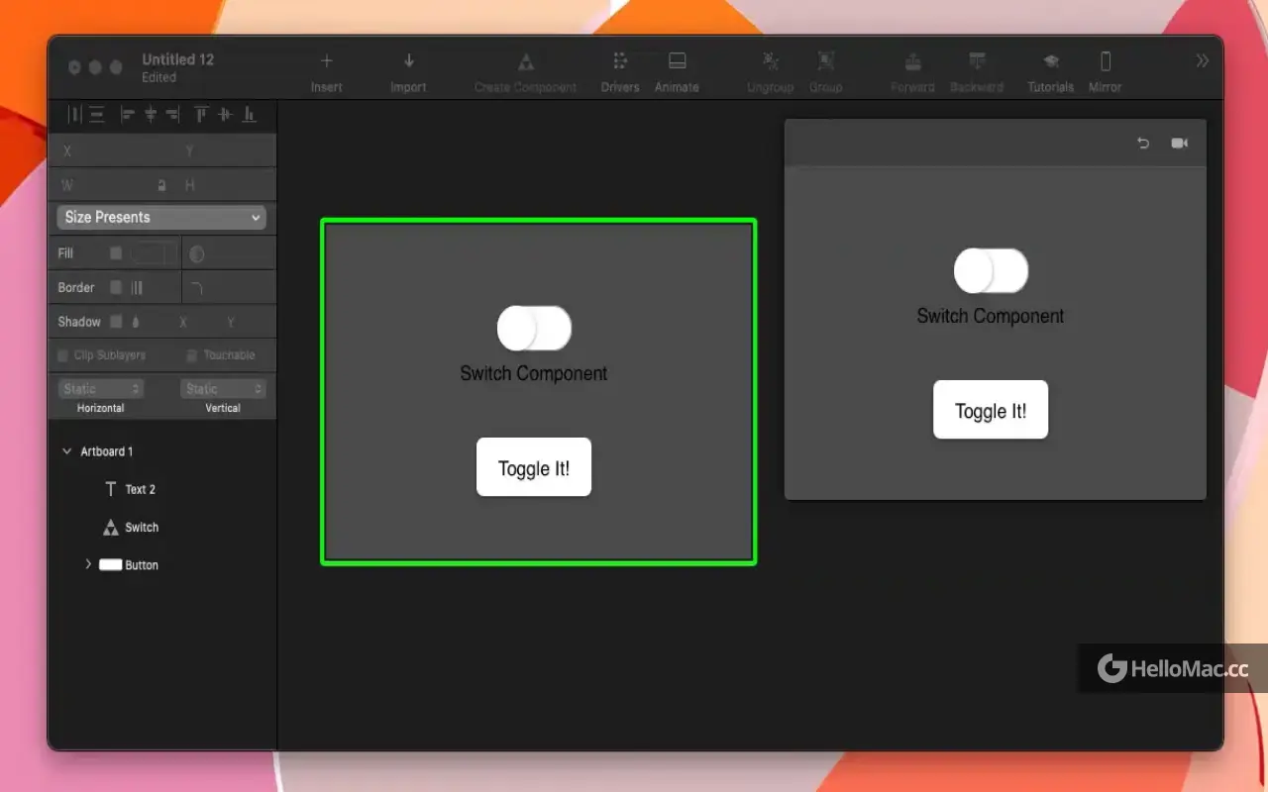This screenshot has width=1268, height=792.
Task: Open the Horizontal Static dropdown
Action: [100, 389]
